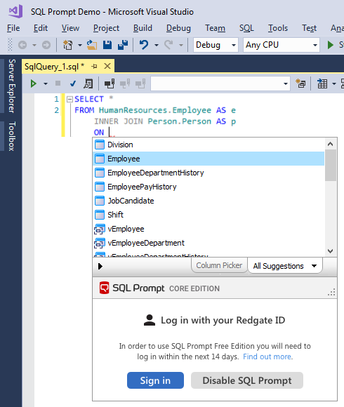Image resolution: width=344 pixels, height=407 pixels.
Task: Expand the suggestion details black triangle
Action: pyautogui.click(x=100, y=266)
